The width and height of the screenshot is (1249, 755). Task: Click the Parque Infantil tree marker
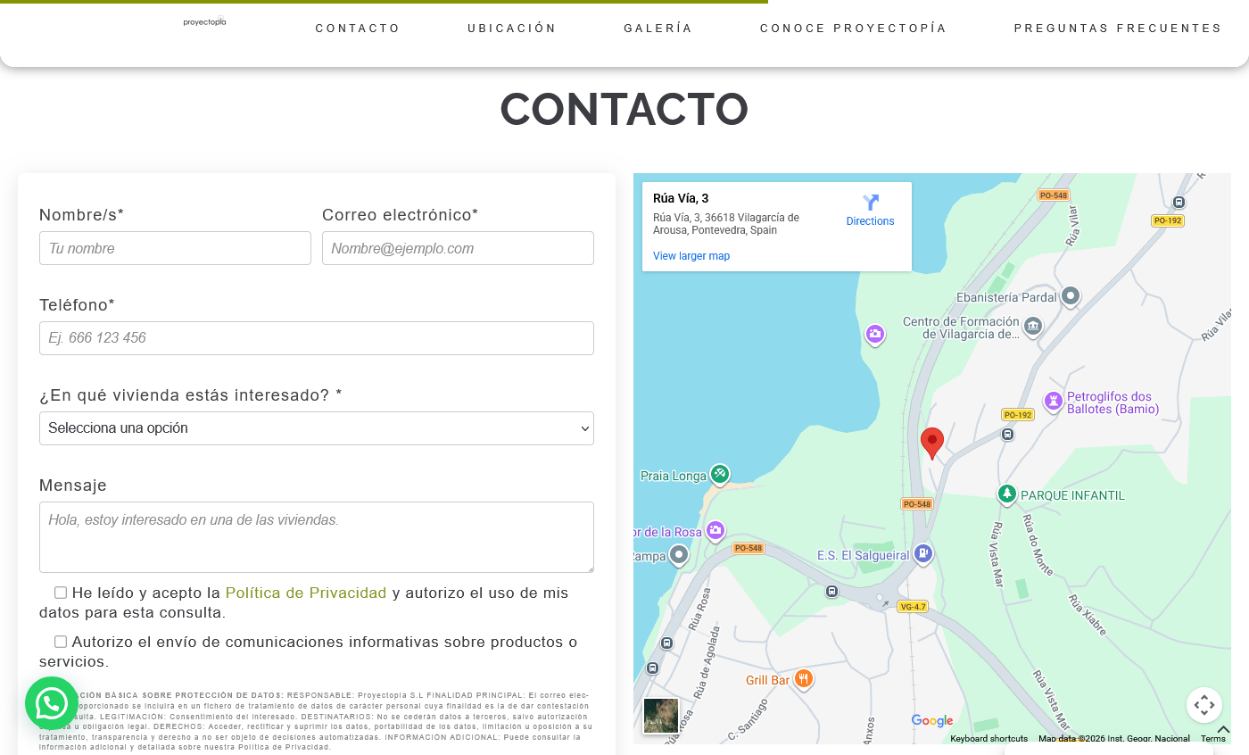click(x=1007, y=494)
